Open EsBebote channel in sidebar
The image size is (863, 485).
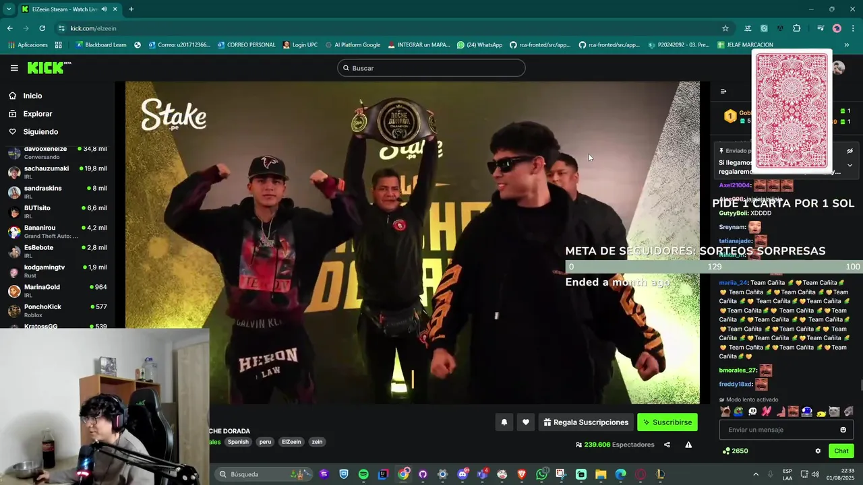pos(57,251)
